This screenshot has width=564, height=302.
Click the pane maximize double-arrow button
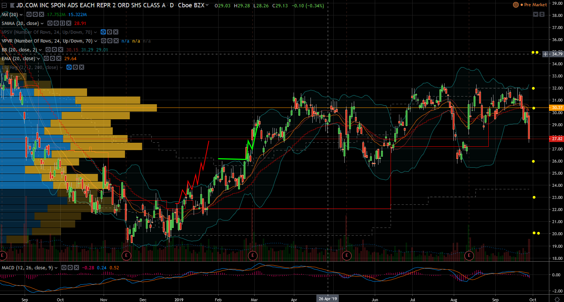[542, 14]
